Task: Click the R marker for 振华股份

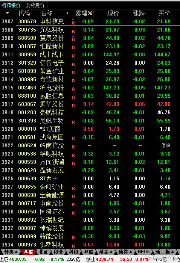Action: 73,106
